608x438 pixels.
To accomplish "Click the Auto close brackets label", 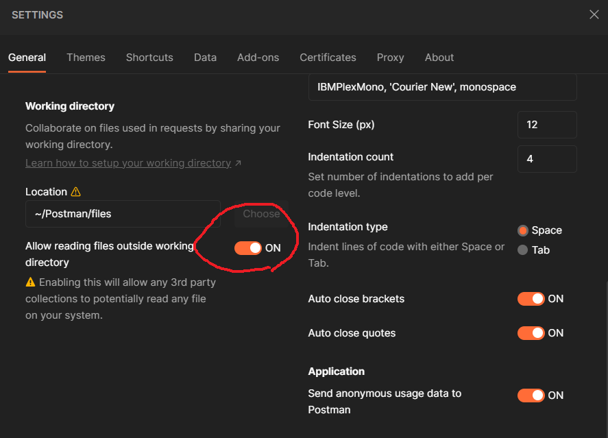I will tap(356, 299).
